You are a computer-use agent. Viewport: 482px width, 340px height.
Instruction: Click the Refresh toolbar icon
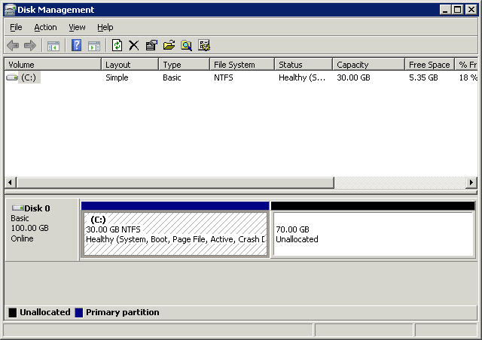coord(117,46)
